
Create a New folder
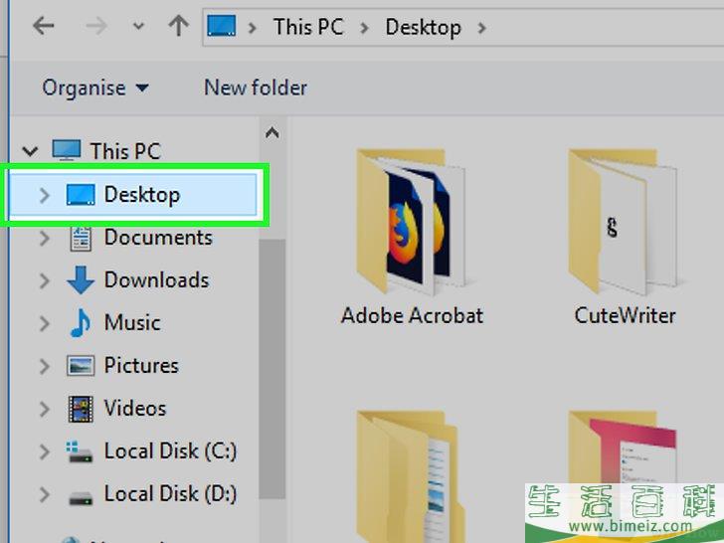(x=256, y=88)
